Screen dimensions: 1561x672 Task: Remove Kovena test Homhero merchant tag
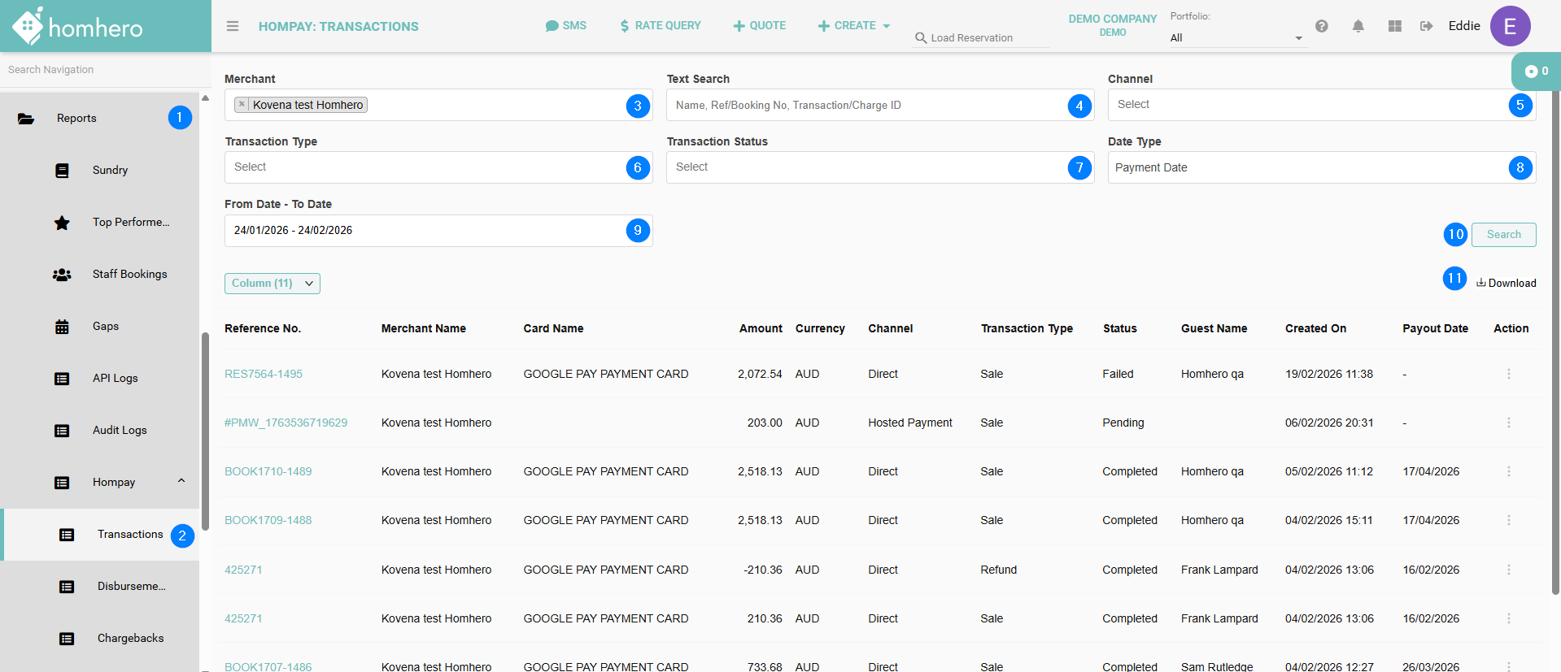(x=242, y=105)
